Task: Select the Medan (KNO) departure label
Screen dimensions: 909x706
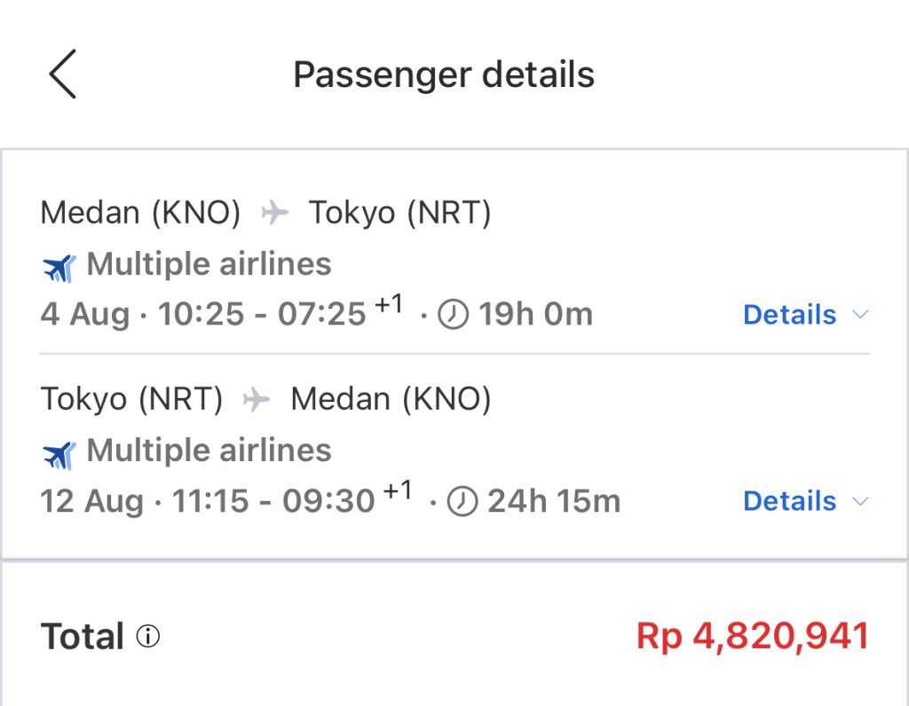Action: [140, 212]
